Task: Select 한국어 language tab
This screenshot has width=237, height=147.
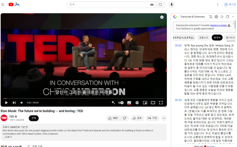Action: (x=217, y=38)
